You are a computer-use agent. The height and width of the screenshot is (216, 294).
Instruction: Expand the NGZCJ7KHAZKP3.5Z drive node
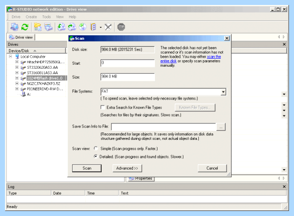tap(17, 84)
